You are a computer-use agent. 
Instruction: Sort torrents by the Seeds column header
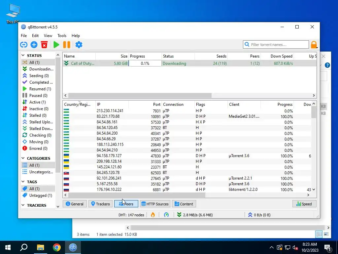point(211,56)
